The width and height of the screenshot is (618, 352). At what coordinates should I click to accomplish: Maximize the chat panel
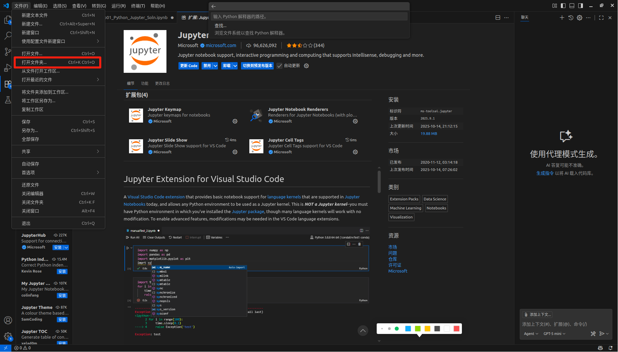(601, 18)
